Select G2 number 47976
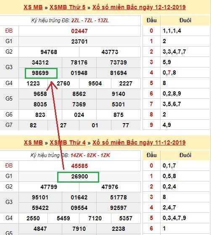Image resolution: width=211 pixels, height=235 pixels. [110, 187]
